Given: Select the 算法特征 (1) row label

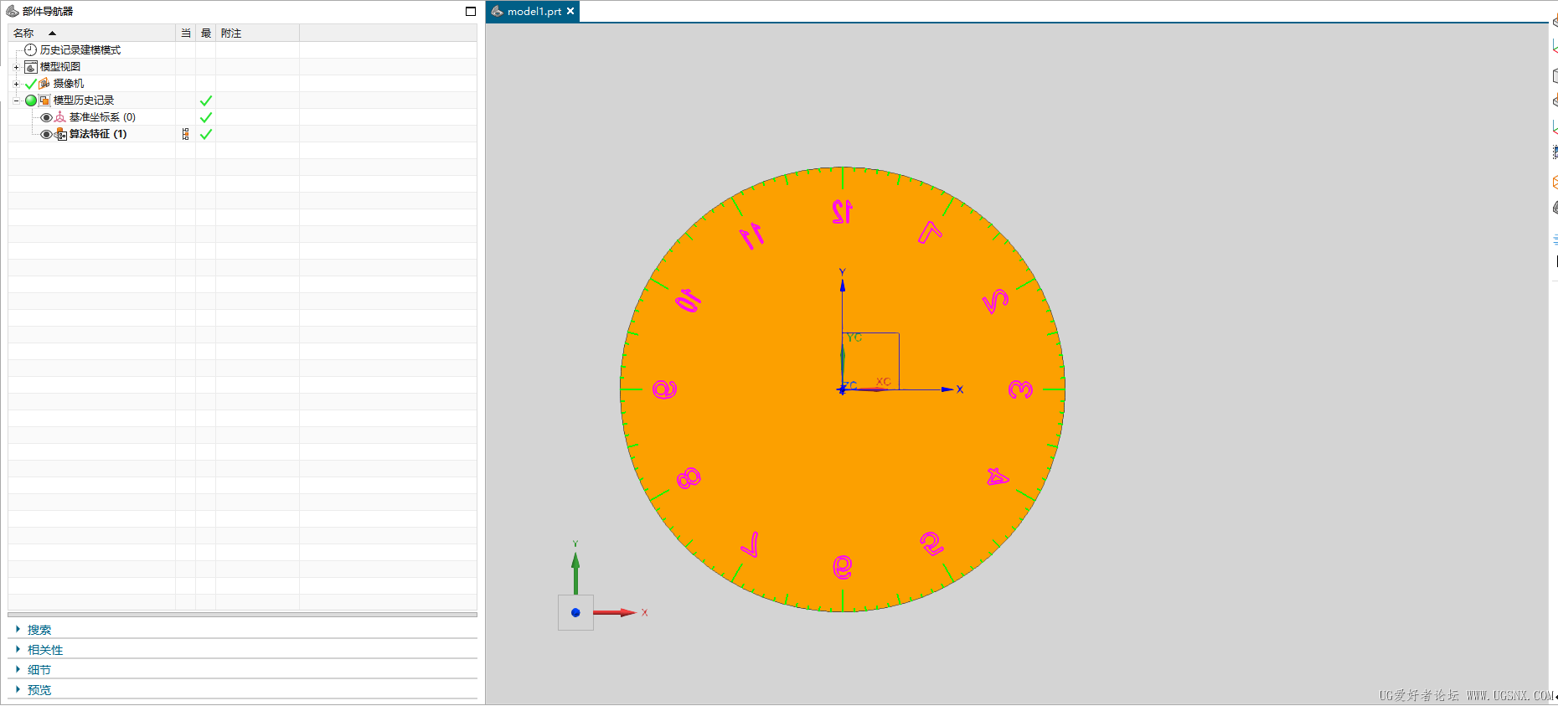Looking at the screenshot, I should (98, 134).
